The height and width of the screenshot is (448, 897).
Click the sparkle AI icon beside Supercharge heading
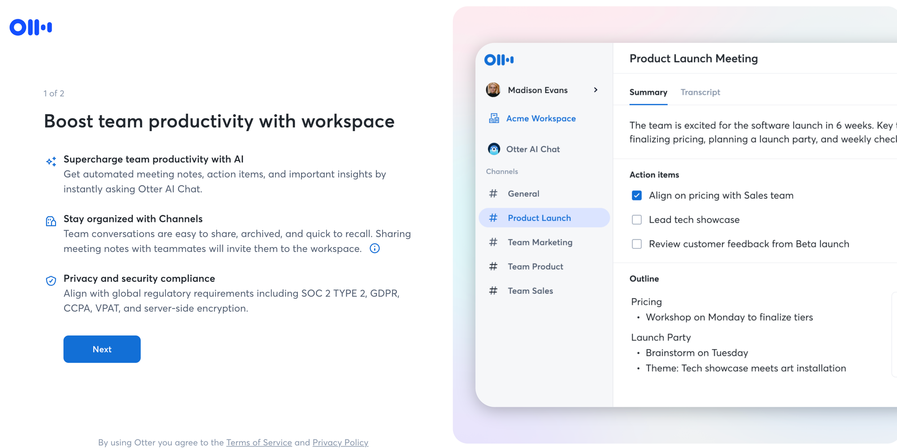pyautogui.click(x=51, y=162)
